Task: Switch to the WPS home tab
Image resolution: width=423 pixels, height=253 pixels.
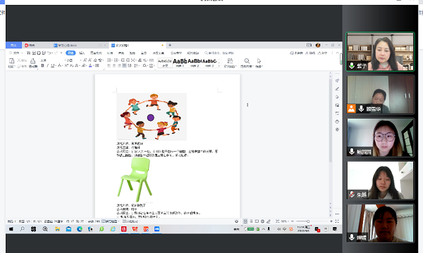Action: [13, 45]
